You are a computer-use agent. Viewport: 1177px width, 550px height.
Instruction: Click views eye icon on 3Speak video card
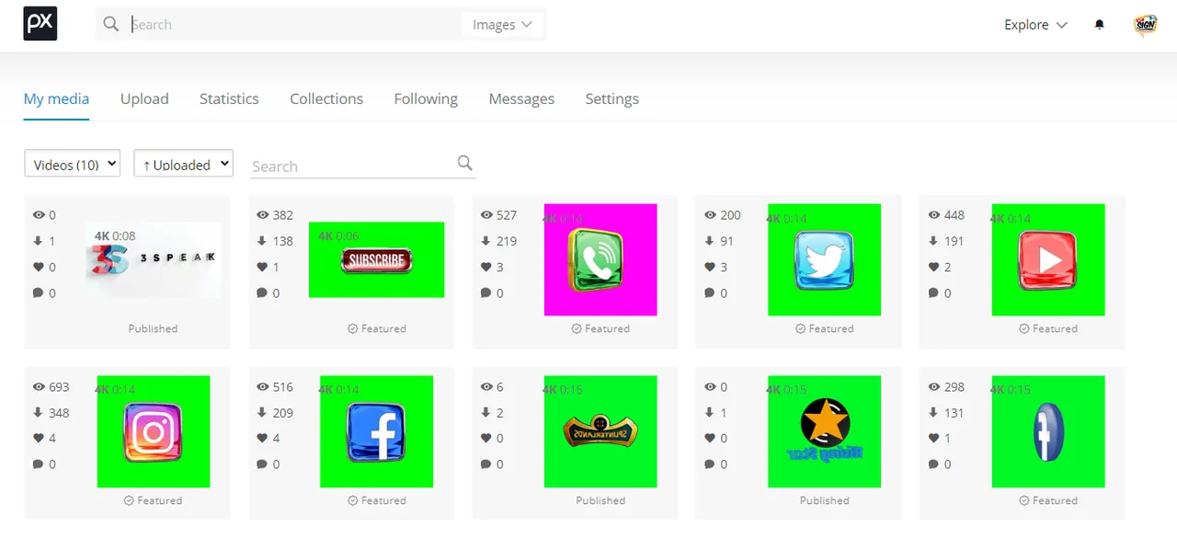click(x=39, y=215)
